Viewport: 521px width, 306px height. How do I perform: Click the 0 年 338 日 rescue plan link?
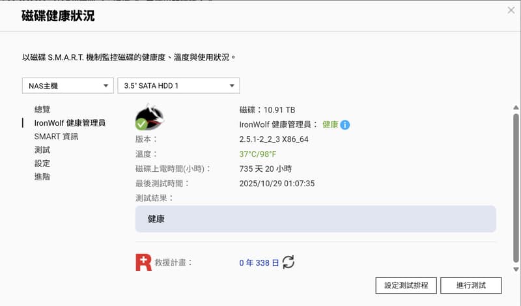[x=259, y=262]
